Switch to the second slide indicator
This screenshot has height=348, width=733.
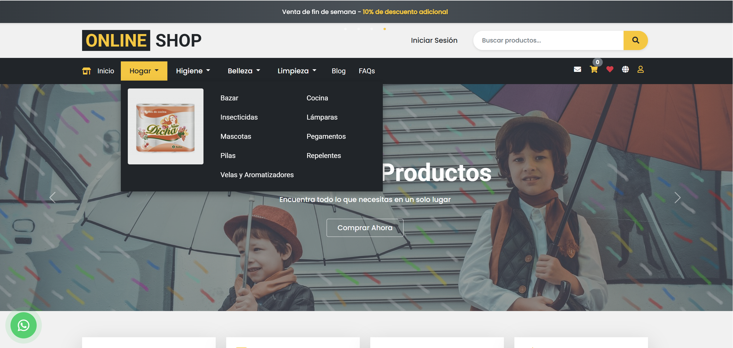(359, 29)
